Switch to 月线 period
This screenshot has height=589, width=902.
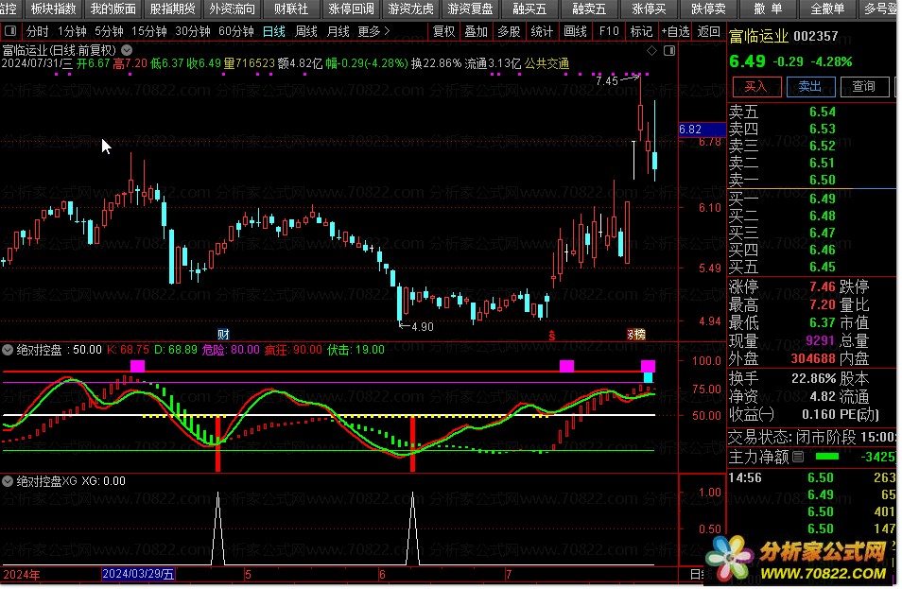tap(338, 31)
